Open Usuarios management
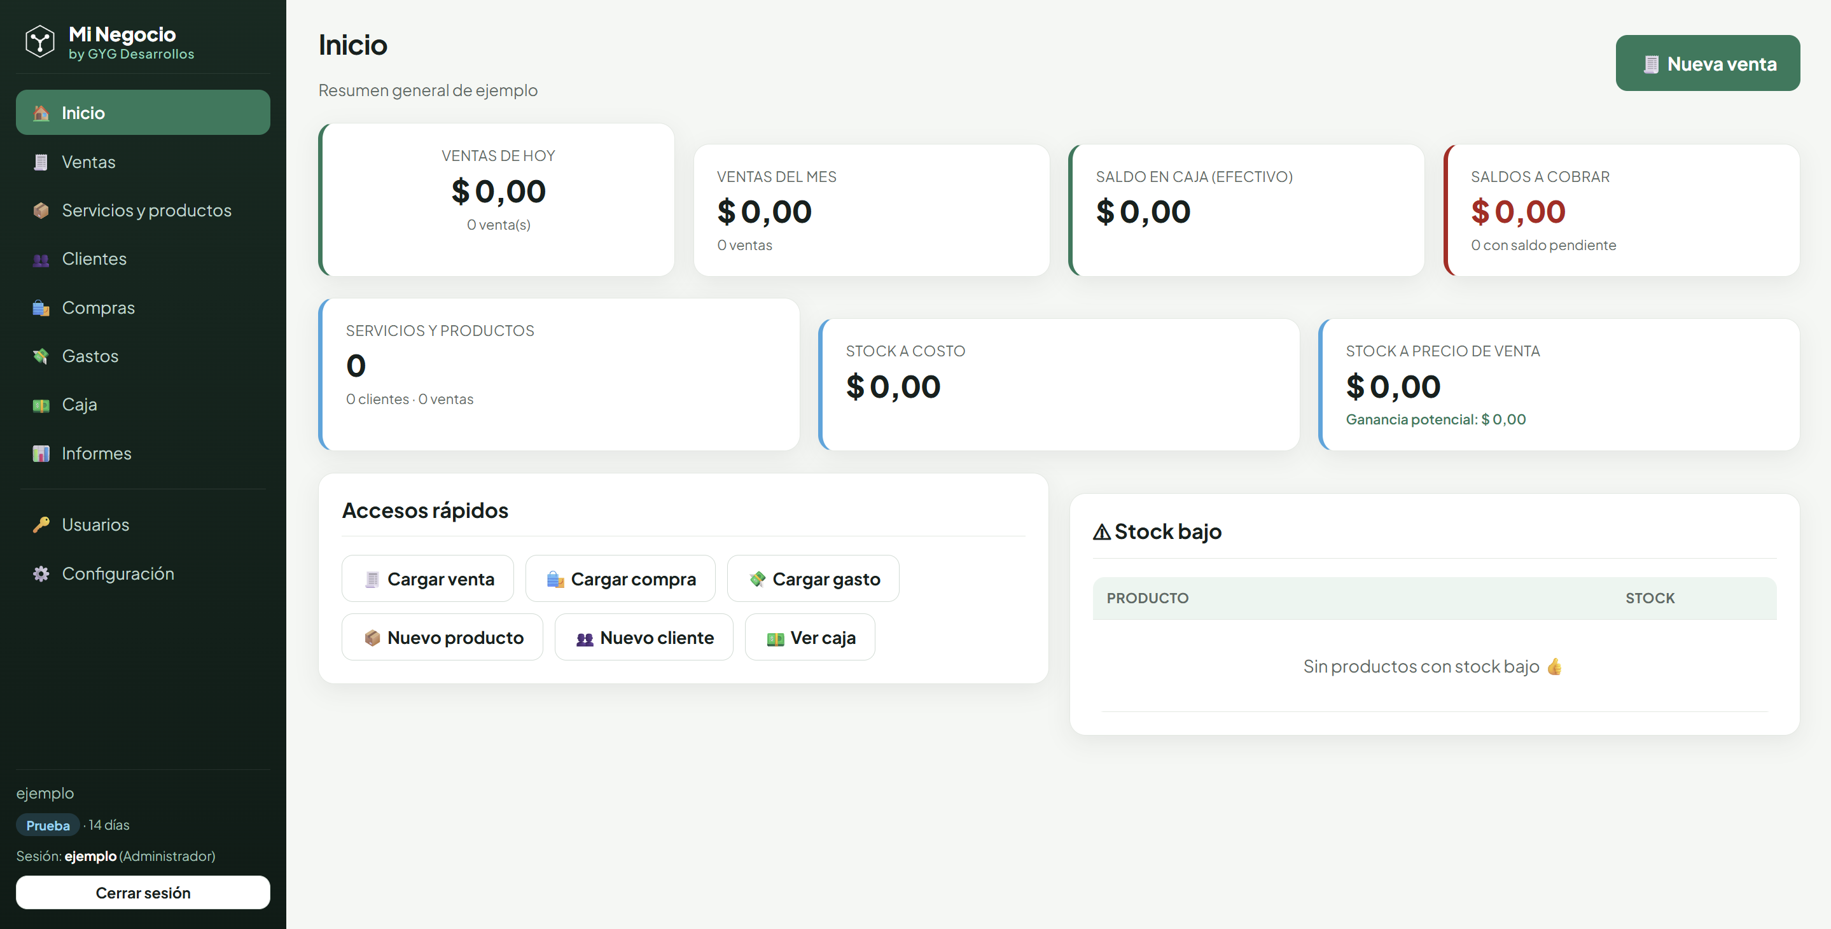This screenshot has height=929, width=1831. coord(143,524)
